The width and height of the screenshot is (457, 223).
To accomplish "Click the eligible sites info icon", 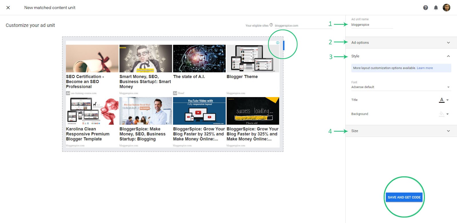I will [271, 25].
